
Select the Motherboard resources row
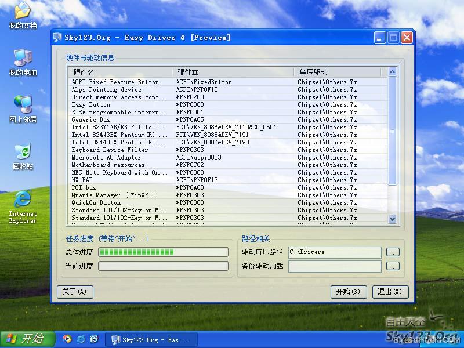pos(228,165)
